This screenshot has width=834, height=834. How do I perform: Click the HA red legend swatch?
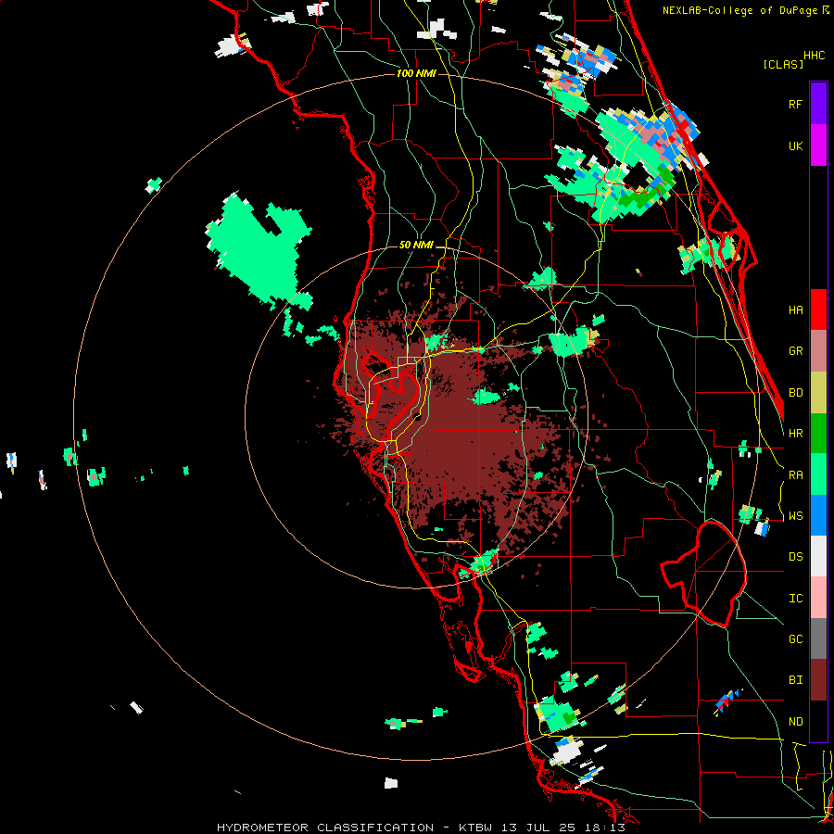pos(818,310)
